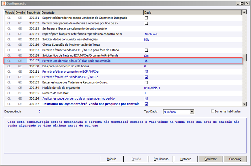Select description Modelo de tela do orçamento
251x166 pixels.
[61, 88]
